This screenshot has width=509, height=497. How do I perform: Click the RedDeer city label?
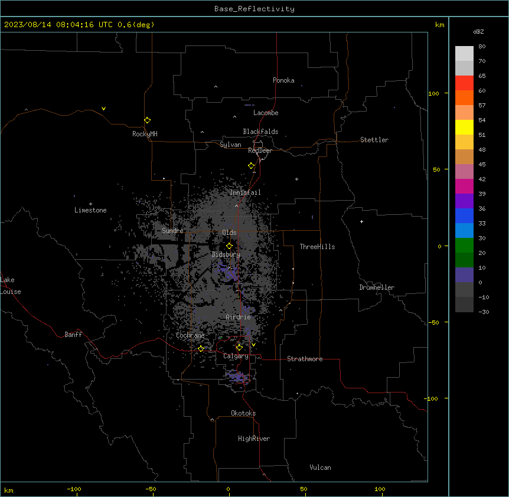coord(260,151)
